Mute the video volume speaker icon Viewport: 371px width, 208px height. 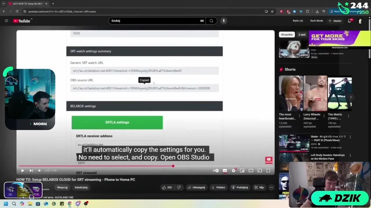tap(39, 171)
